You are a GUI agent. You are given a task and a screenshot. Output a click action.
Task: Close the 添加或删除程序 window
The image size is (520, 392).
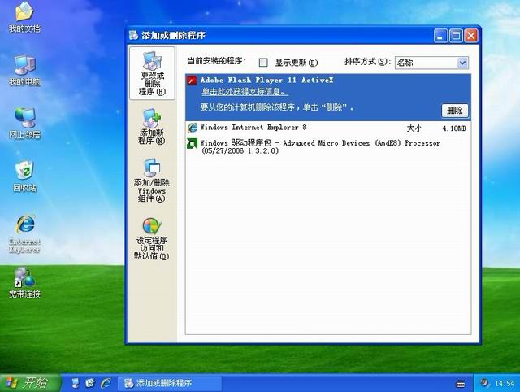(x=471, y=36)
